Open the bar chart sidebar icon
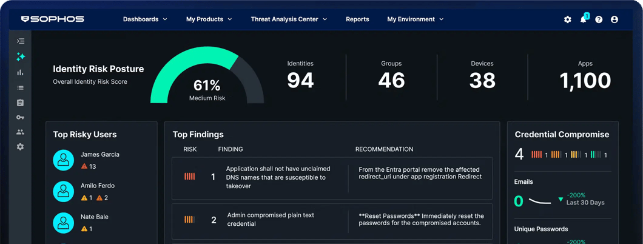The width and height of the screenshot is (643, 244). 21,72
